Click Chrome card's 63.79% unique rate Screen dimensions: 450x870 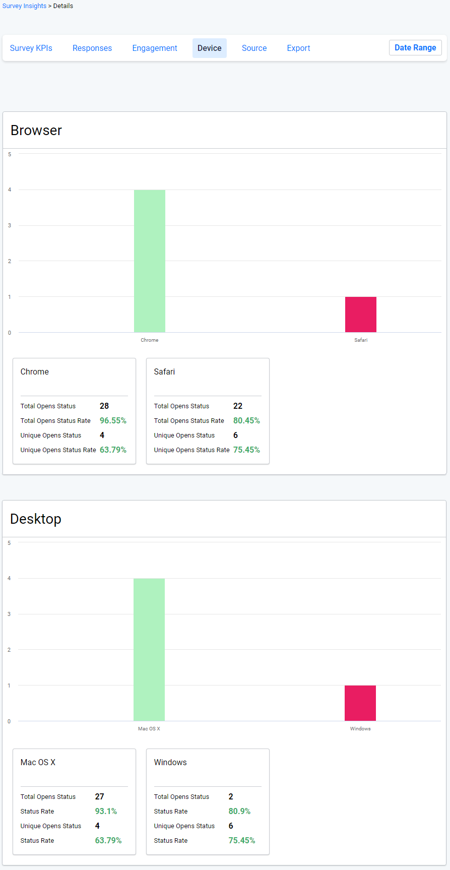click(113, 450)
